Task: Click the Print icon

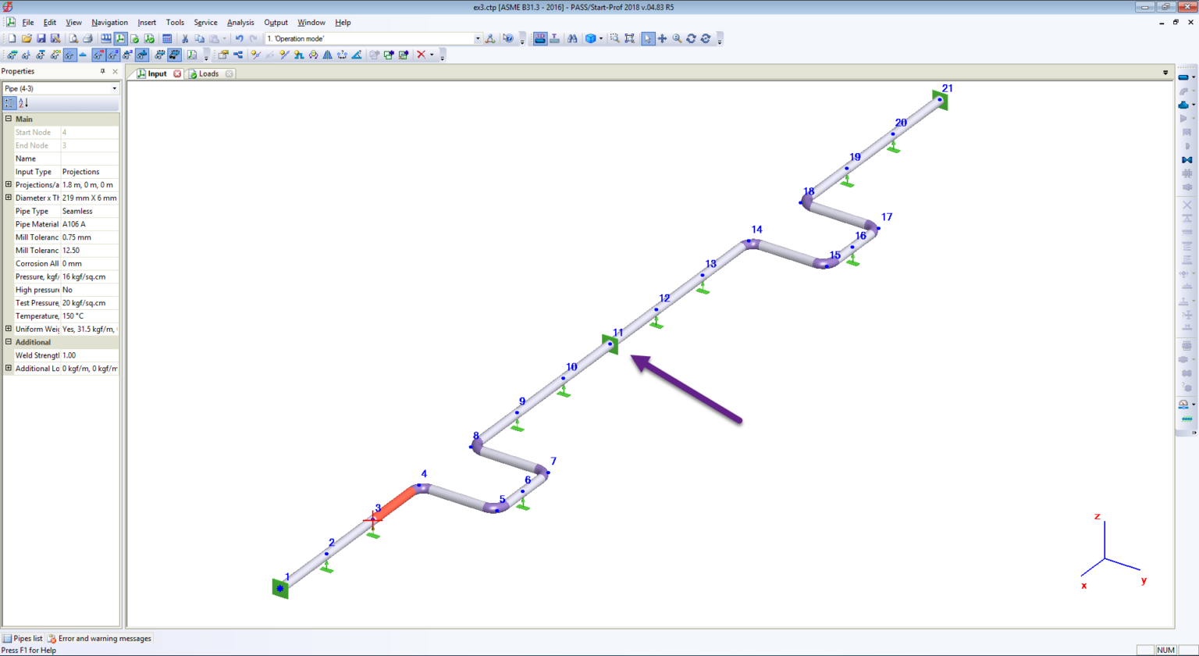Action: click(x=87, y=38)
